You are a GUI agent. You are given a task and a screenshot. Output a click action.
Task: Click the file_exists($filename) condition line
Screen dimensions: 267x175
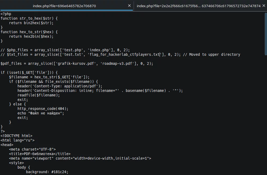[53, 82]
